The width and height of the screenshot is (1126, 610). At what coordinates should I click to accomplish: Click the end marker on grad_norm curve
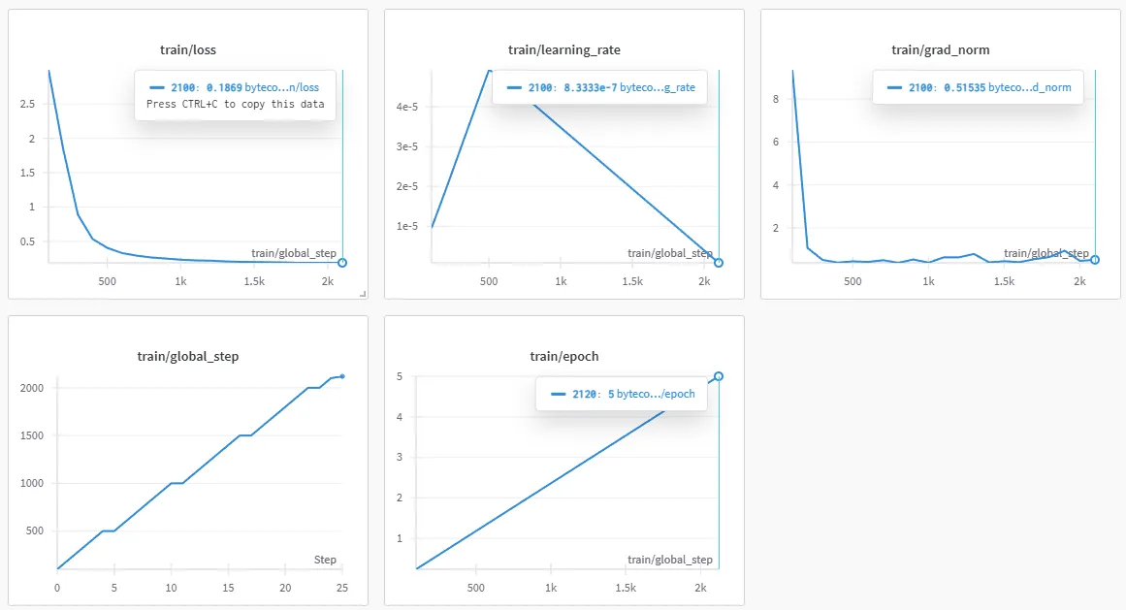[x=1095, y=259]
